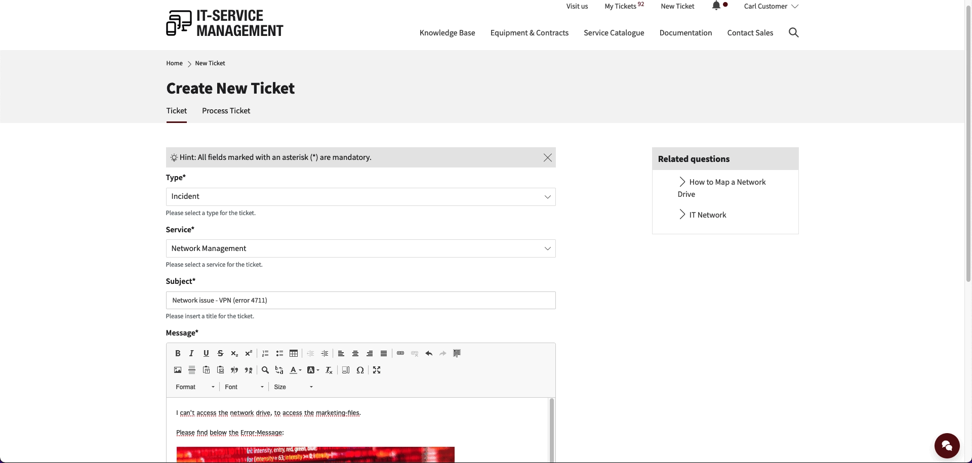Paste as plain text
Image resolution: width=972 pixels, height=463 pixels.
[x=206, y=370]
